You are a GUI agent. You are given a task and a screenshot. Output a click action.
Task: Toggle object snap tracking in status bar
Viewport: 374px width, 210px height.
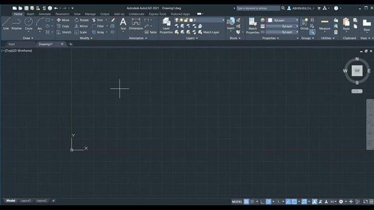288,202
